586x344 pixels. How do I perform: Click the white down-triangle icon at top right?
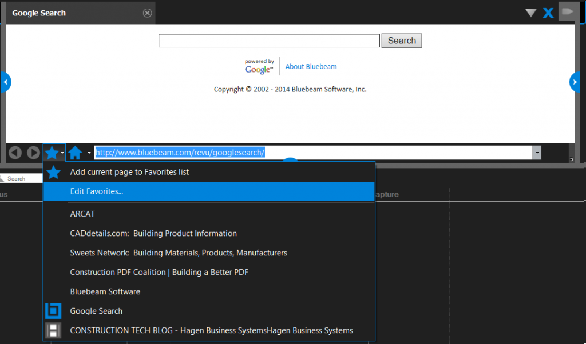530,13
